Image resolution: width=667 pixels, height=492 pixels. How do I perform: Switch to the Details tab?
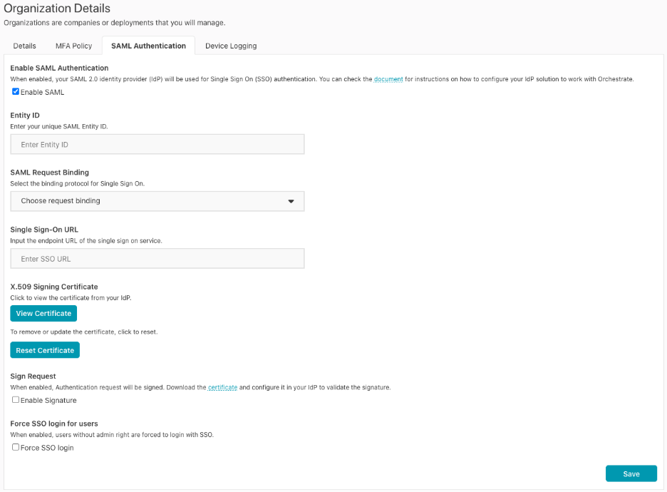[24, 46]
